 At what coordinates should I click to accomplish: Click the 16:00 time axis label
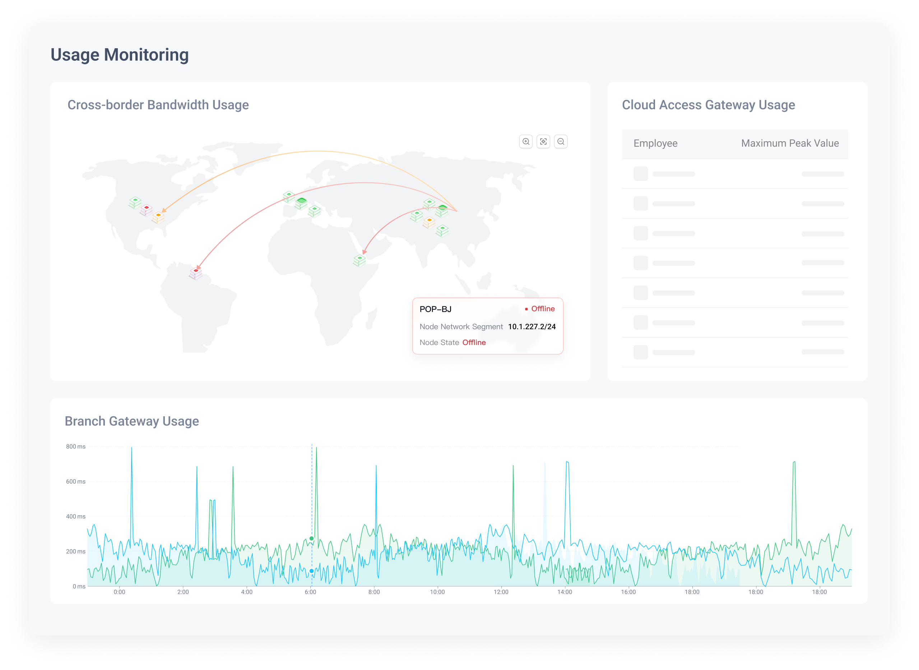628,592
